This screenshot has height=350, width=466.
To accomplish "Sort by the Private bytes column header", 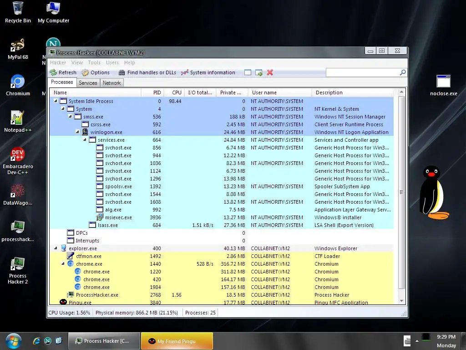I will pos(232,93).
